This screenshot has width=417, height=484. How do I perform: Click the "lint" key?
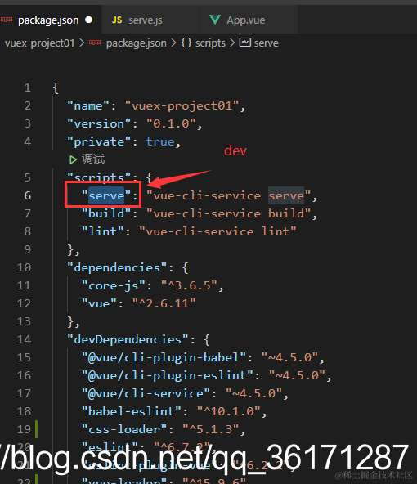(x=102, y=231)
